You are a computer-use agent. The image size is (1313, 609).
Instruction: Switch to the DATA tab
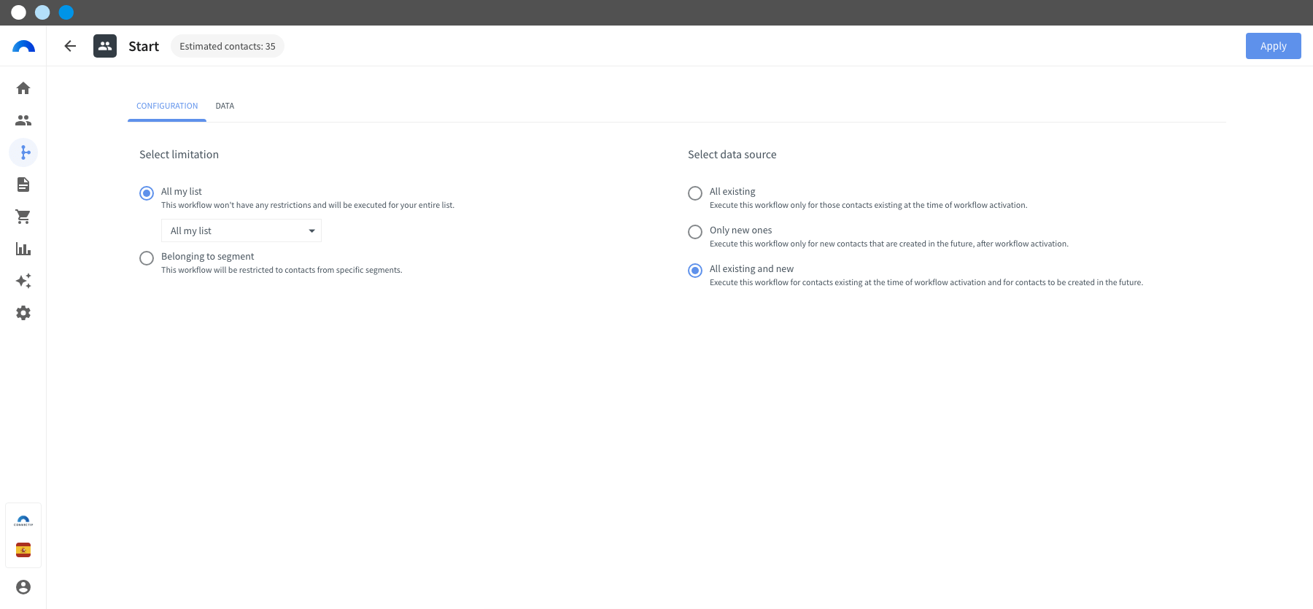click(225, 106)
